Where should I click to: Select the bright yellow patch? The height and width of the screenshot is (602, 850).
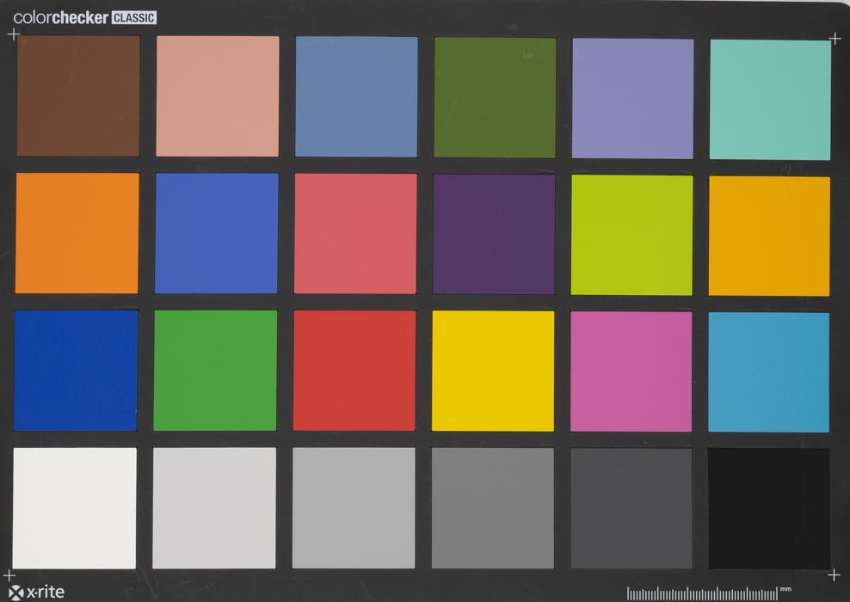[x=493, y=372]
